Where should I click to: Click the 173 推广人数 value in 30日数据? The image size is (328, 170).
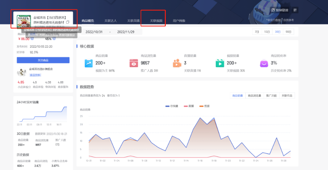click(x=57, y=145)
